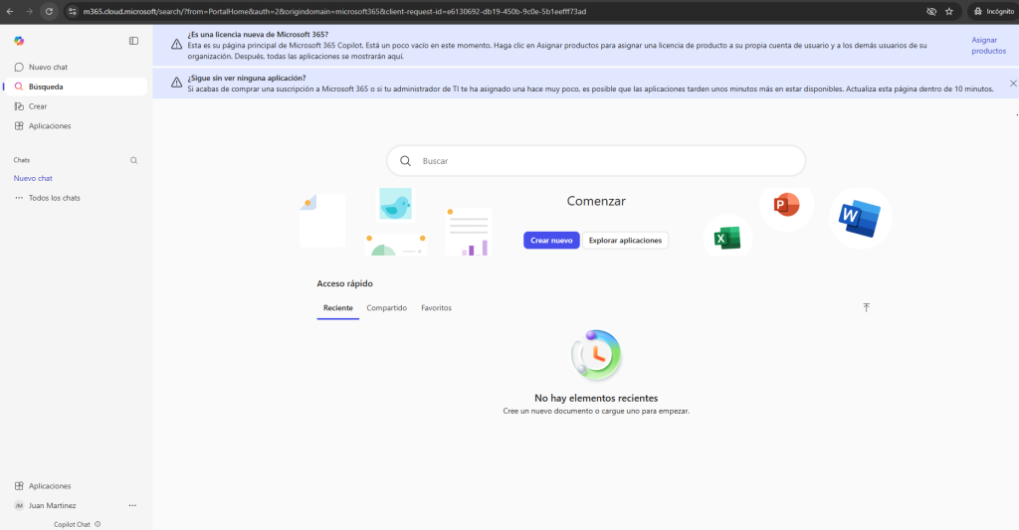Viewport: 1019px width, 530px height.
Task: Collapse the sidebar with the panel icon
Action: point(133,41)
